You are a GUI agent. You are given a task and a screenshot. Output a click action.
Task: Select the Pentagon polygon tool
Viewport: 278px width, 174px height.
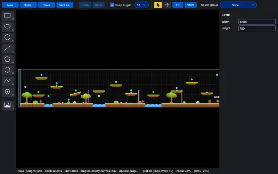[x=8, y=59]
